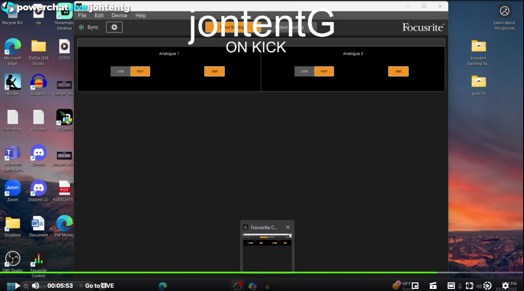Select the Discord (2) desktop shortcut
Screen dimensions: 524x291
39,191
